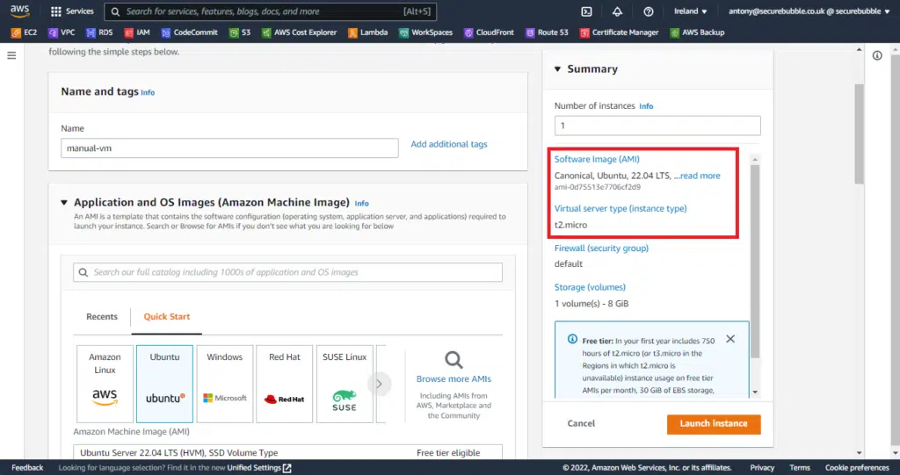Open IAM shortcut in favorites bar
This screenshot has height=475, width=900.
click(x=137, y=32)
